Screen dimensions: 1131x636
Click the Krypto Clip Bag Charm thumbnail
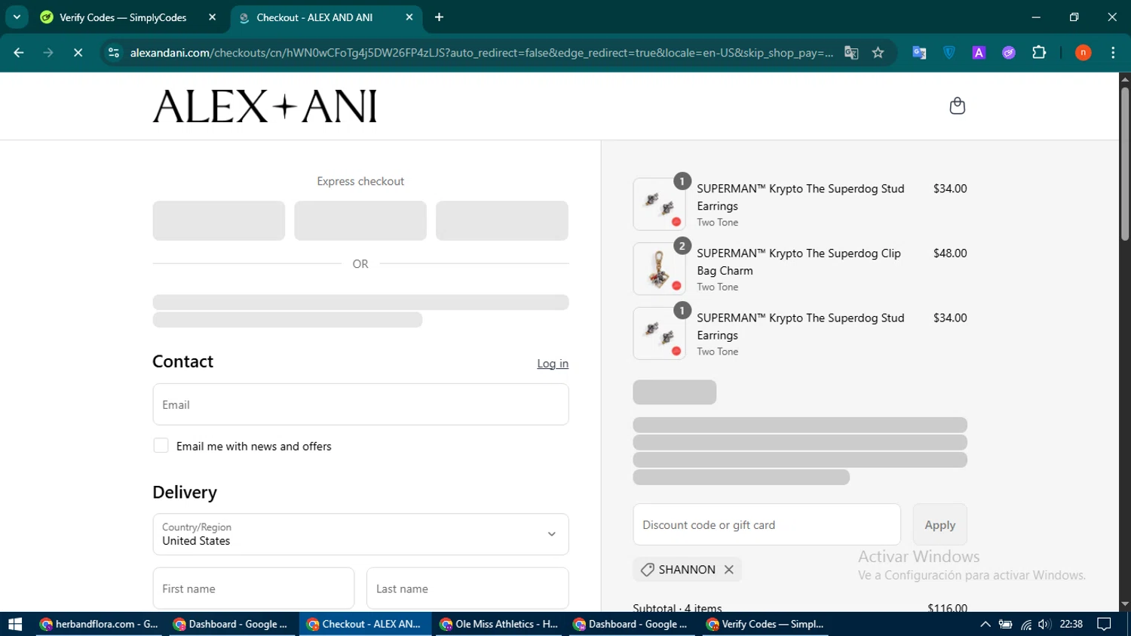(x=659, y=269)
